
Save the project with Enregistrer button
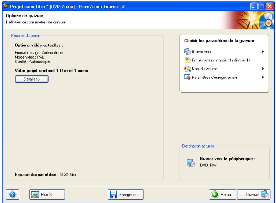[x=126, y=194]
